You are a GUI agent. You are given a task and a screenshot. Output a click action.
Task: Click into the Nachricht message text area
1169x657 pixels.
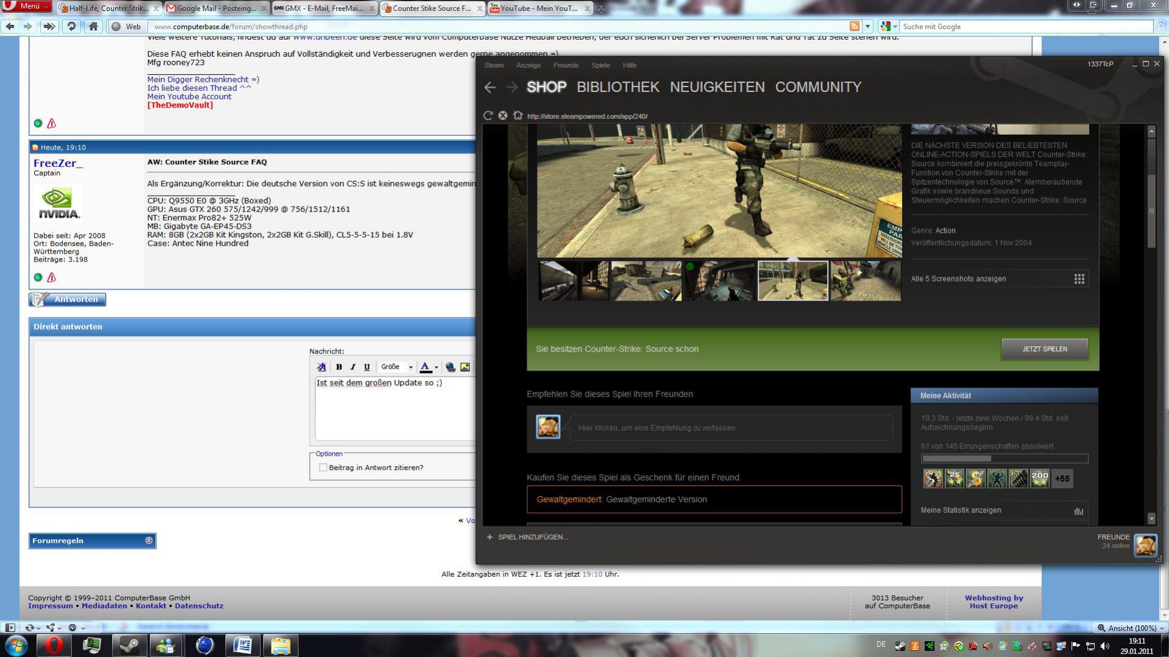tap(395, 408)
